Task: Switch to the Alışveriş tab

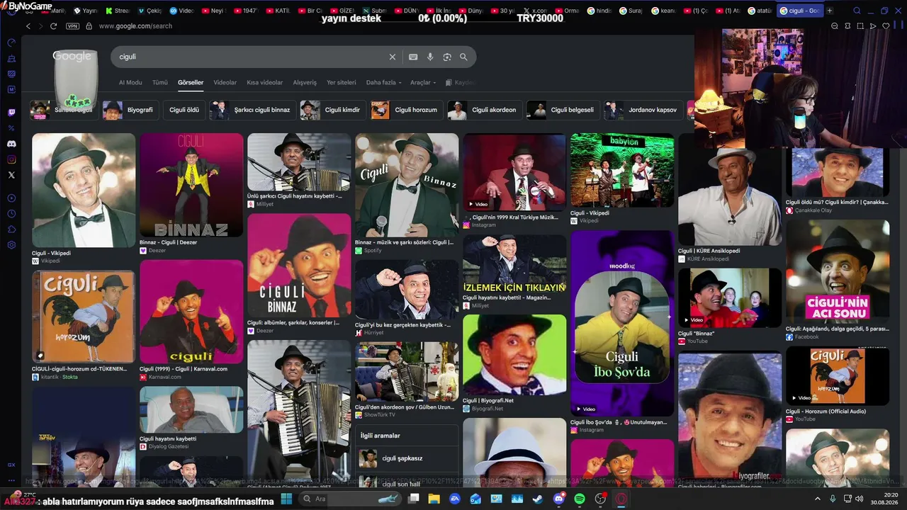Action: [305, 83]
